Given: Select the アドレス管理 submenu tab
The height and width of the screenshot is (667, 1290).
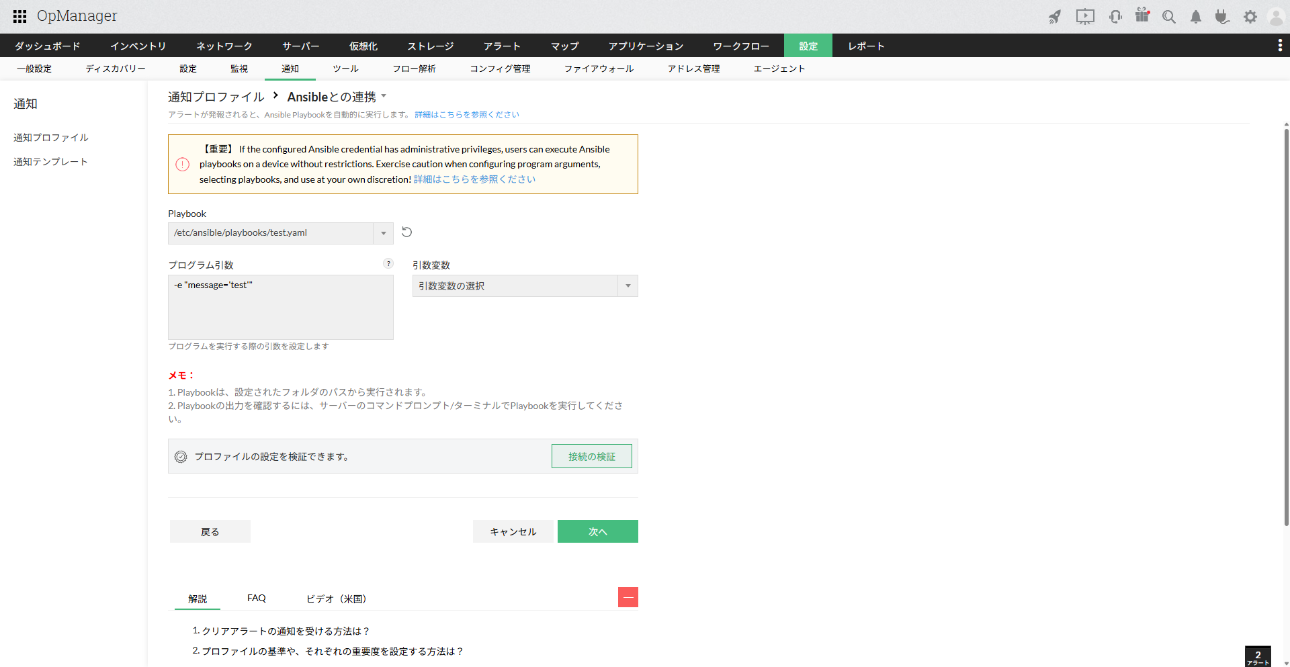Looking at the screenshot, I should [694, 69].
